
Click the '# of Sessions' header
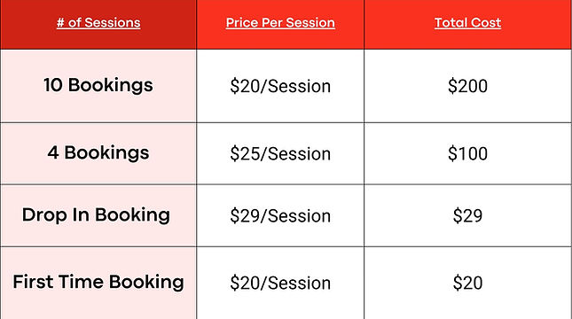(98, 23)
